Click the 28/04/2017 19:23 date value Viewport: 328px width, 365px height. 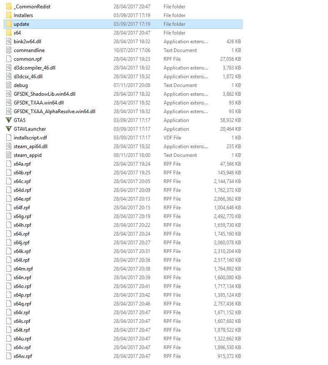(x=132, y=59)
